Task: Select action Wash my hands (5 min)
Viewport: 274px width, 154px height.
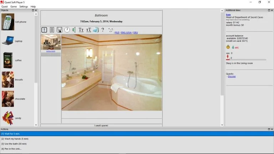Action: coord(137,139)
